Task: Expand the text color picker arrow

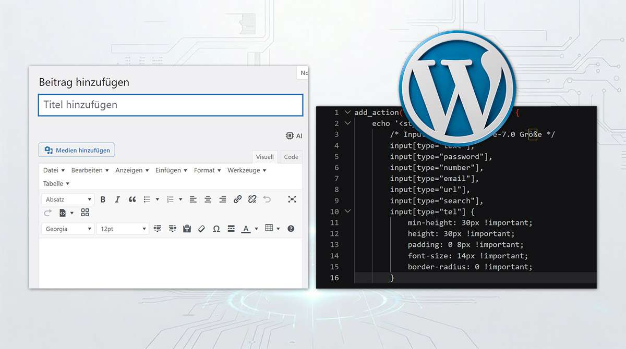Action: click(x=256, y=229)
